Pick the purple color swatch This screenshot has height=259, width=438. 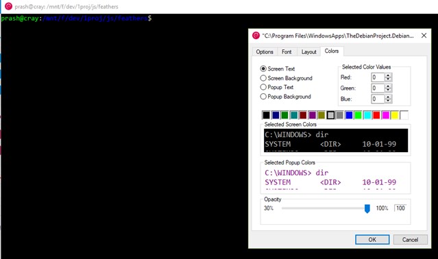pyautogui.click(x=313, y=115)
